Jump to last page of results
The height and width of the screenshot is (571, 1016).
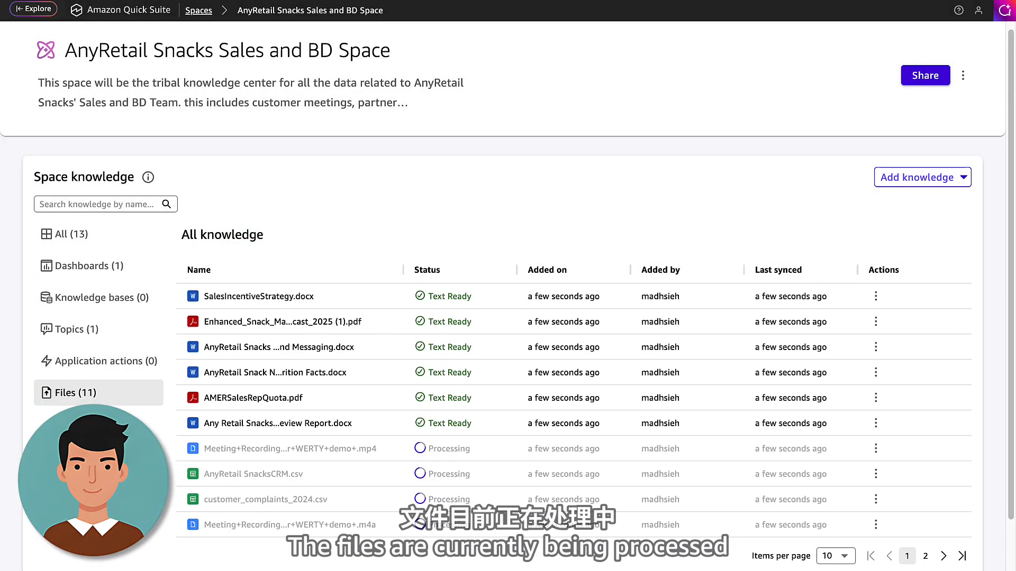963,556
